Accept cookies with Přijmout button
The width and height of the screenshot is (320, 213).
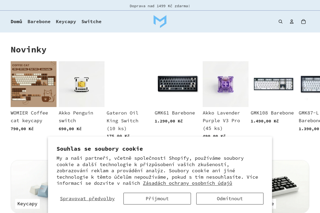tap(157, 199)
